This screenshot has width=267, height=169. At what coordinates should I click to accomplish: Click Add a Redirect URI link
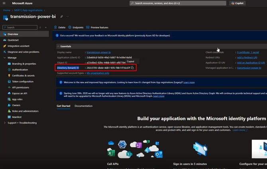coord(247,57)
